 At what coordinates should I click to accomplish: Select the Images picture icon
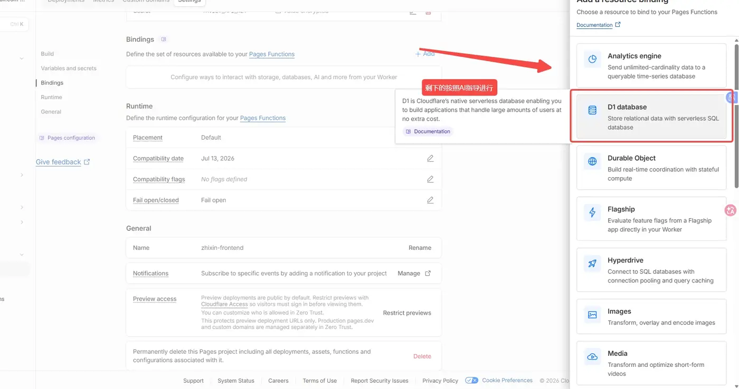click(x=592, y=315)
